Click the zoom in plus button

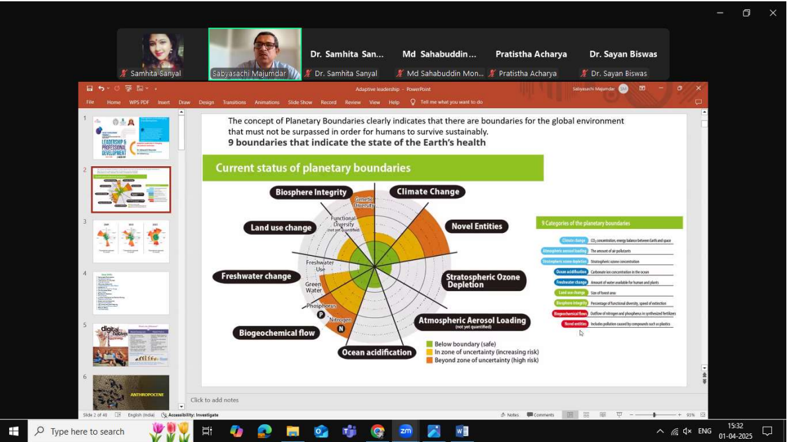(x=679, y=415)
